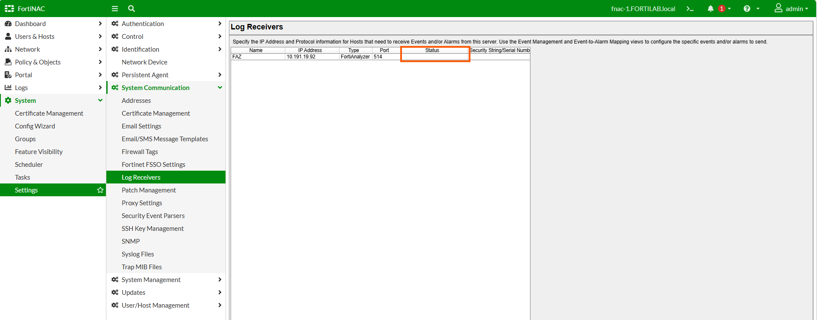Screen dimensions: 817x320
Task: Click the System Management gears icon
Action: (x=115, y=280)
